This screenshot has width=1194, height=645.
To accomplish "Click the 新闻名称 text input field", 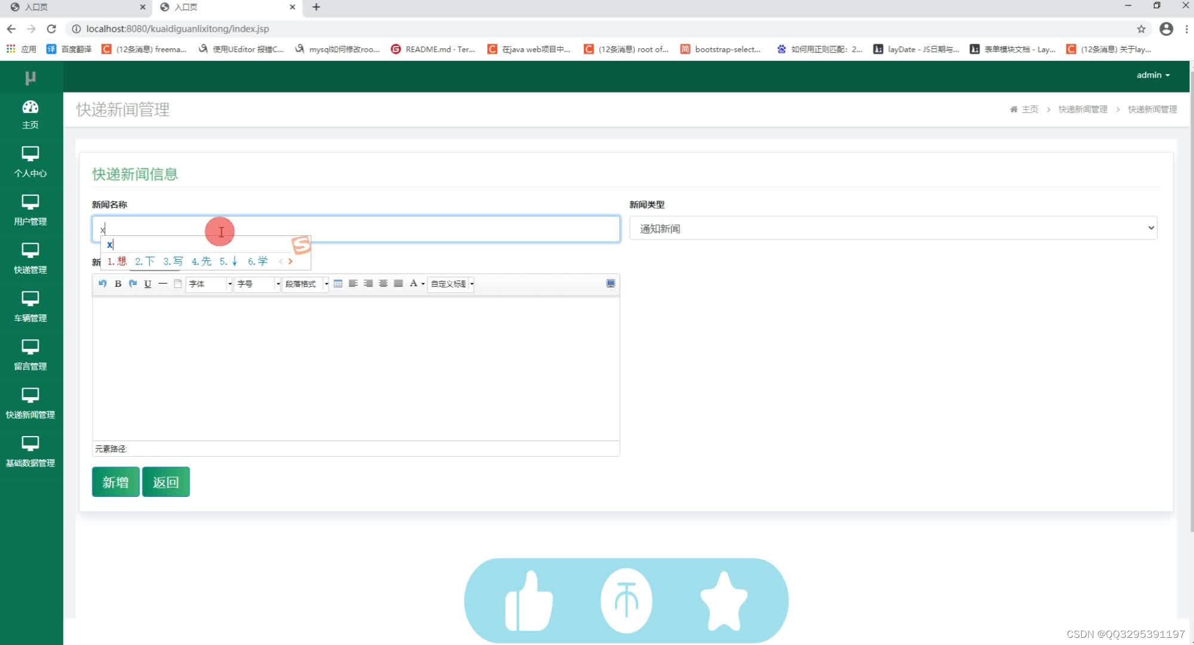I will tap(356, 229).
